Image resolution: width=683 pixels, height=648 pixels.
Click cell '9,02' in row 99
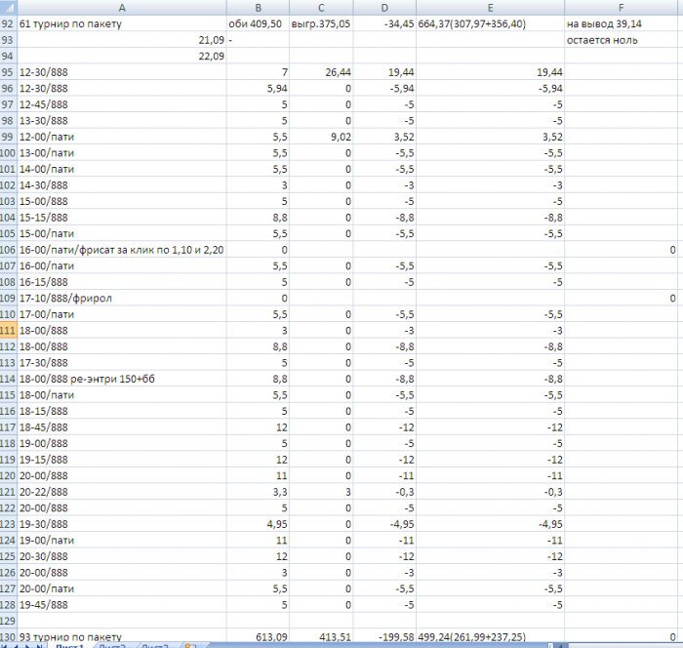coord(321,137)
